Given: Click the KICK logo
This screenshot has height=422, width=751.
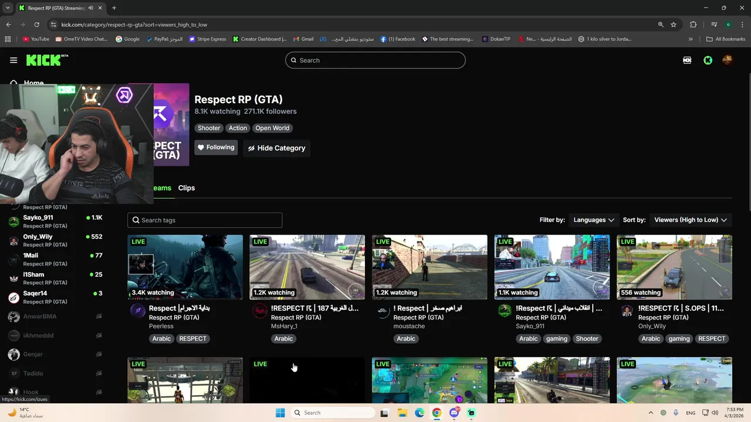Looking at the screenshot, I should click(x=47, y=60).
